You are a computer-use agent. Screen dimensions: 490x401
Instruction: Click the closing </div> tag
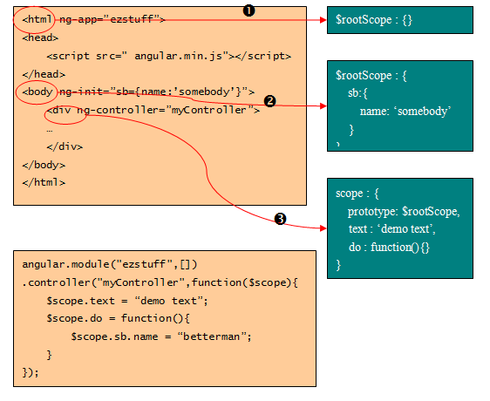pyautogui.click(x=65, y=146)
